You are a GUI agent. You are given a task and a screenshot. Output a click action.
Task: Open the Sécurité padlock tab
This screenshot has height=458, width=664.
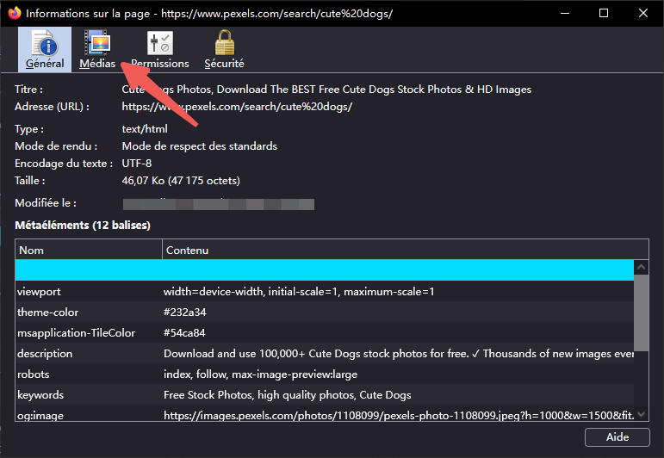(x=224, y=49)
